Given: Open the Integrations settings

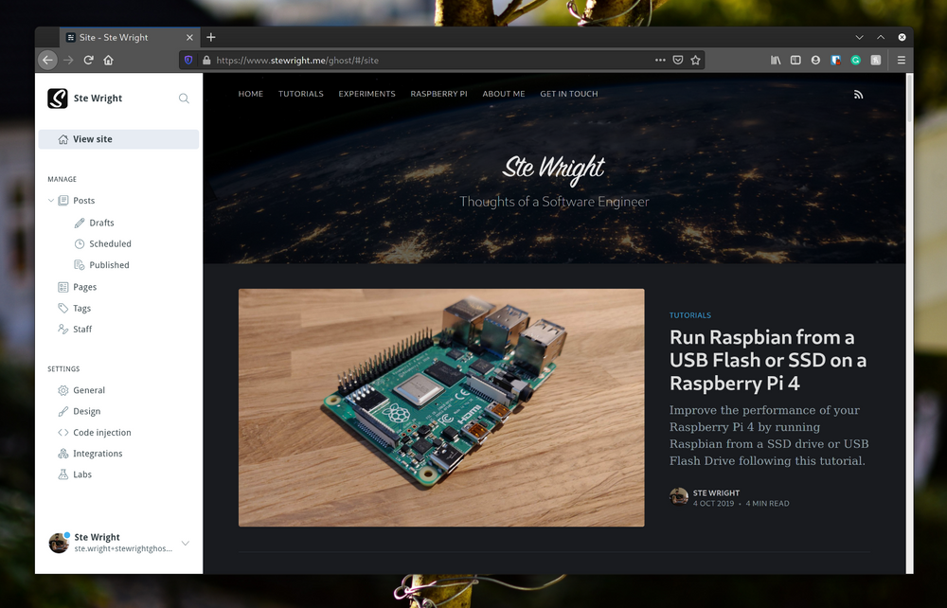Looking at the screenshot, I should pos(98,453).
